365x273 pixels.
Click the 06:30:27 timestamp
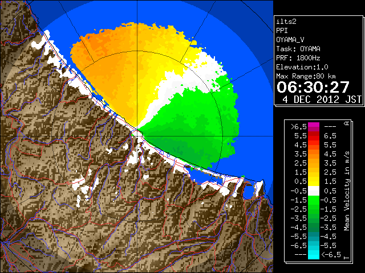[313, 87]
